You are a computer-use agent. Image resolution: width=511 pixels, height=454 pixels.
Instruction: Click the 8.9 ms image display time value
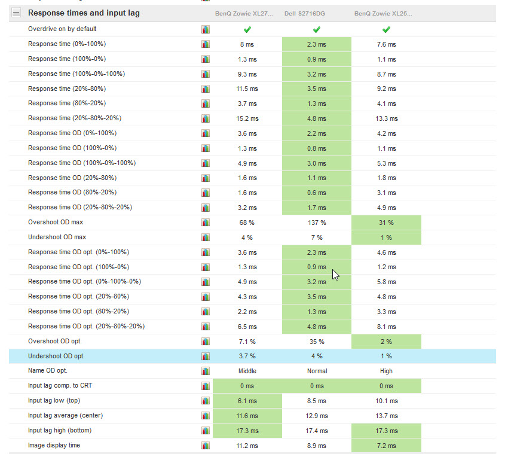317,446
